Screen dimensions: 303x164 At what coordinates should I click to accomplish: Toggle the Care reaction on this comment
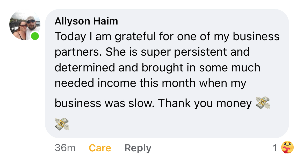[x=100, y=148]
